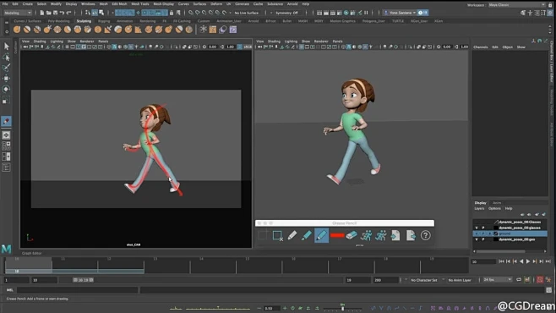The image size is (556, 313).
Task: Select the Grease Pencil marker tool
Action: click(307, 235)
